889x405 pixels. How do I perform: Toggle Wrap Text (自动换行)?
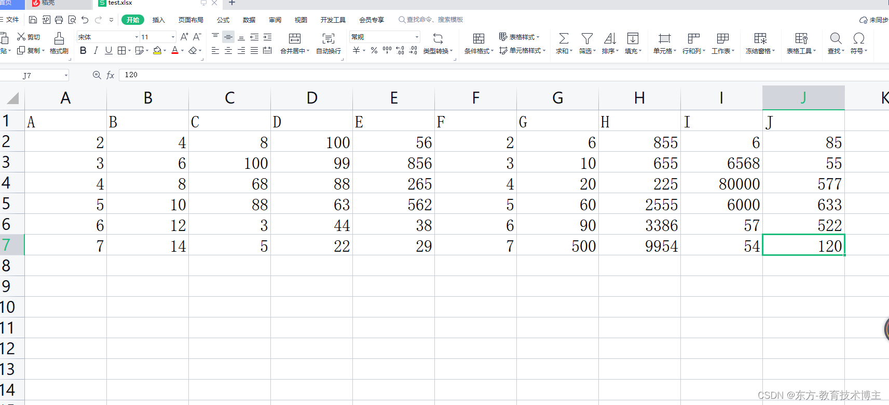[329, 44]
